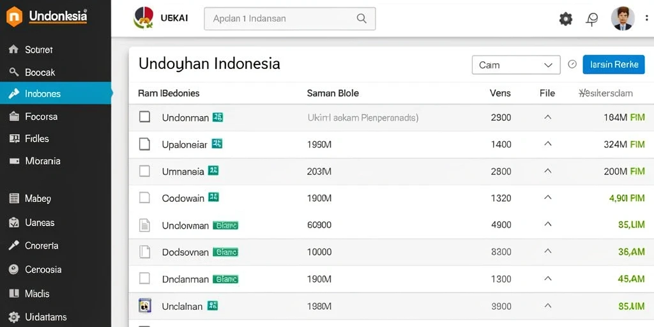The image size is (654, 327).
Task: Expand the Unclovman row chevron
Action: click(548, 224)
